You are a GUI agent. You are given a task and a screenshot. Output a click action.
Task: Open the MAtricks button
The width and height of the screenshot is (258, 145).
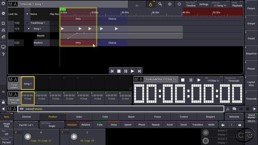tap(234, 117)
